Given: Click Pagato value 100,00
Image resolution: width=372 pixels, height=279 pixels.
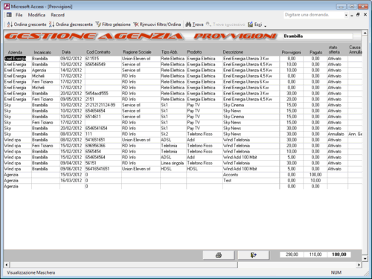Looking at the screenshot, I should pyautogui.click(x=315, y=175).
